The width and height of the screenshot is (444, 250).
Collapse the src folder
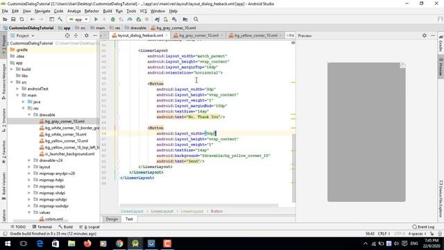point(12,82)
